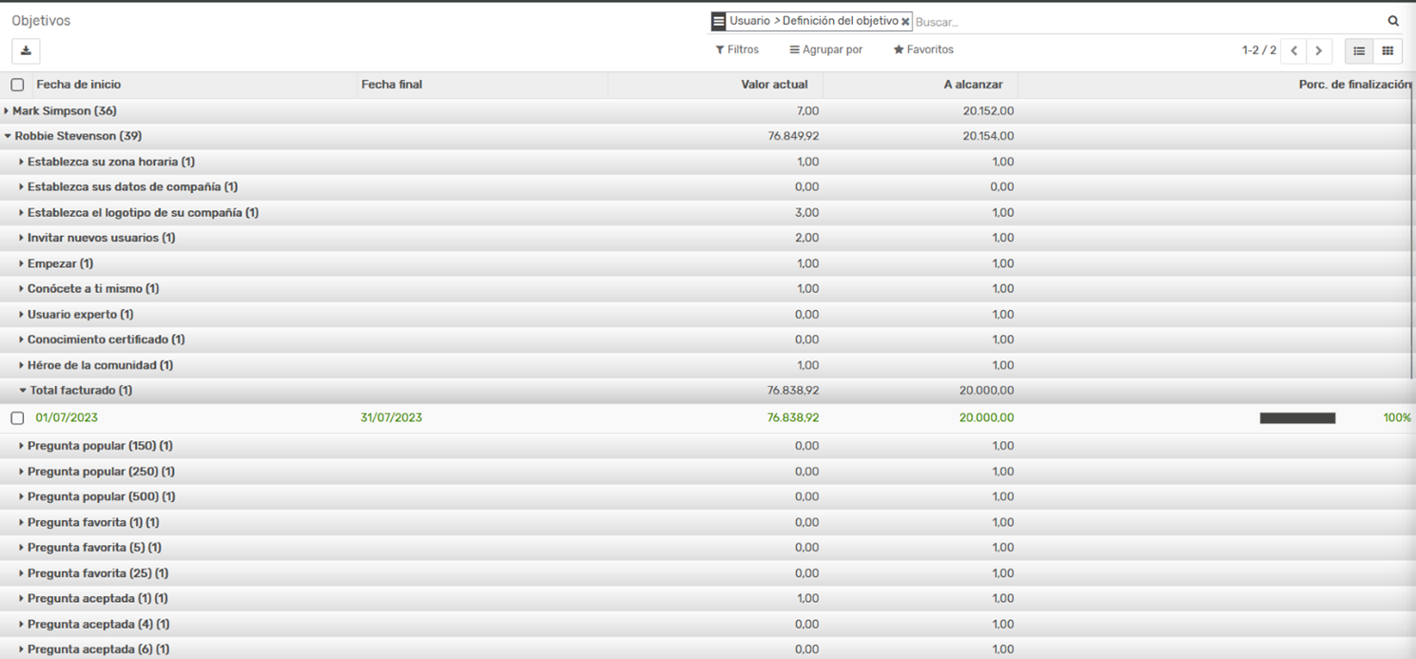Switch to kanban view
Image resolution: width=1416 pixels, height=659 pixels.
point(1387,50)
